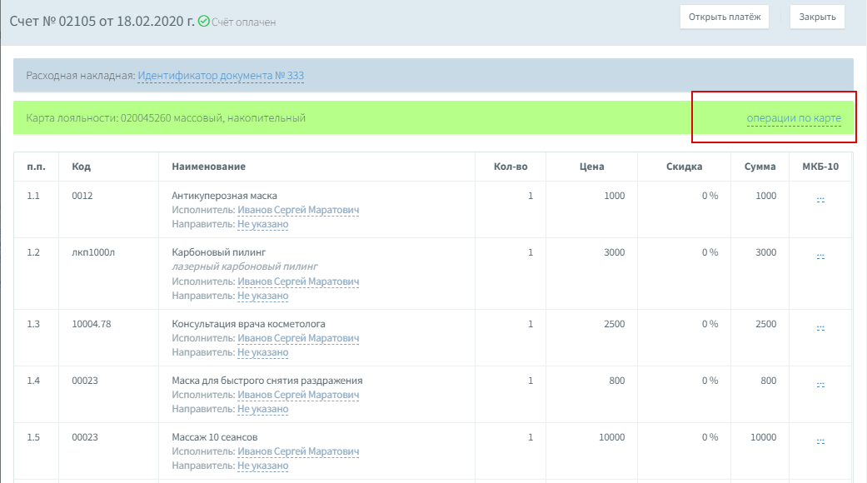Click the invoice title Счет № 02105
This screenshot has width=867, height=483.
102,21
